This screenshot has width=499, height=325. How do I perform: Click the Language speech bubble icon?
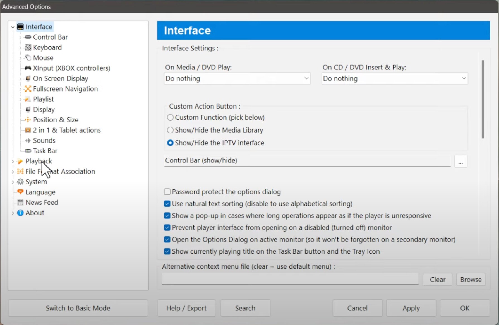20,192
